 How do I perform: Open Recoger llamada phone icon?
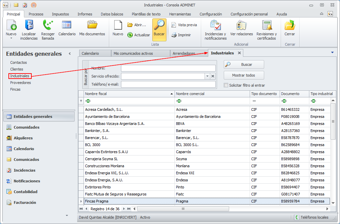click(48, 26)
